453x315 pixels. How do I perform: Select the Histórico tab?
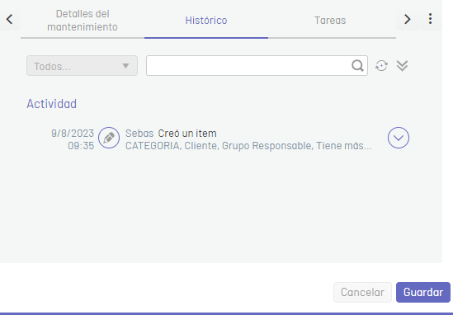click(x=206, y=21)
